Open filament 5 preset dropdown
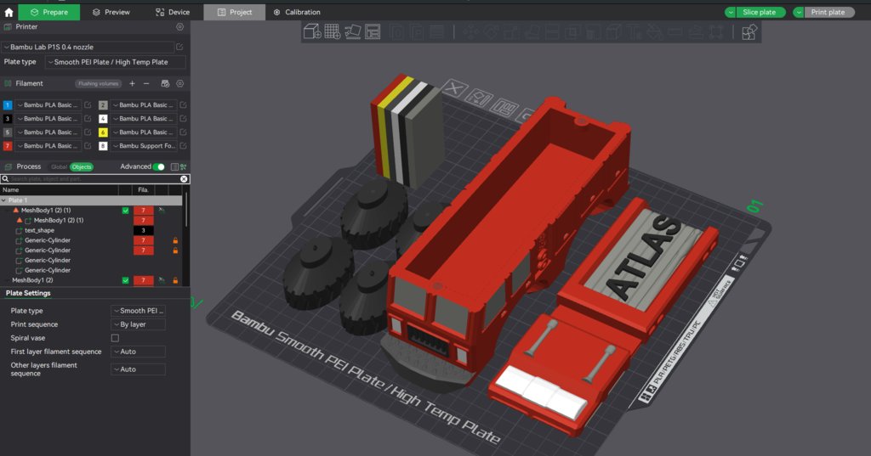Viewport: 871px width, 456px height. click(48, 132)
